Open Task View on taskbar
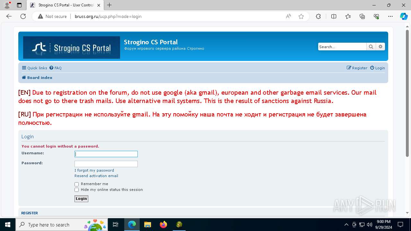411x231 pixels. [x=116, y=225]
